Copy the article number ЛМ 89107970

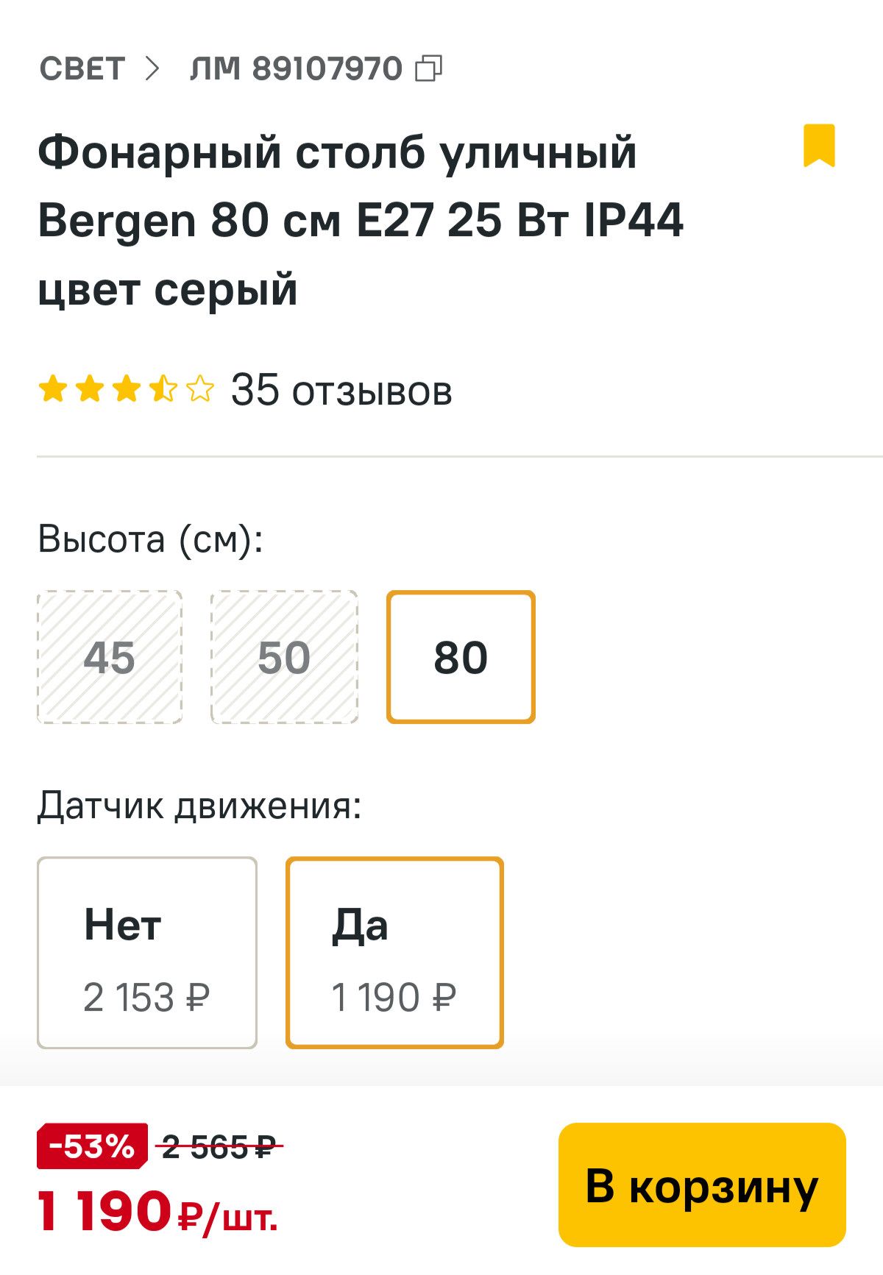tap(429, 69)
